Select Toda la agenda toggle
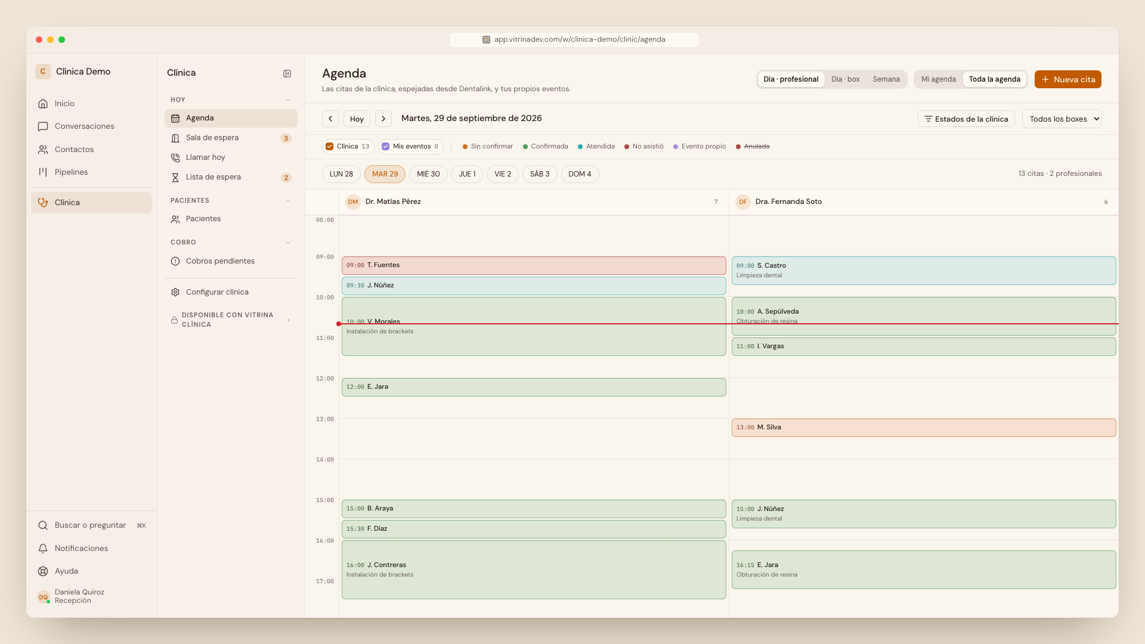Image resolution: width=1145 pixels, height=644 pixels. click(x=994, y=79)
